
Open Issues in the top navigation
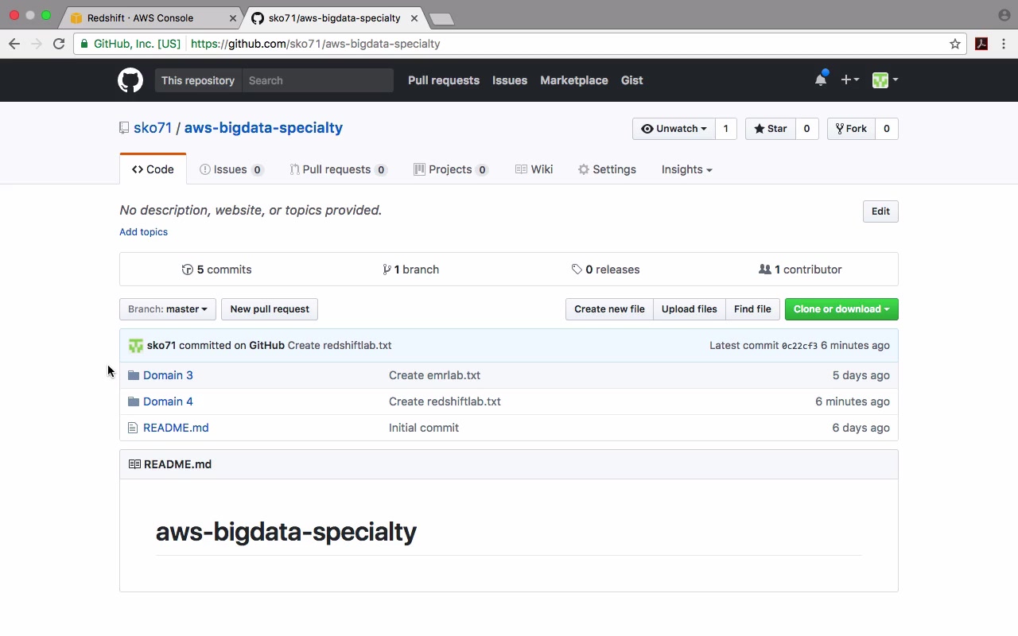click(510, 80)
